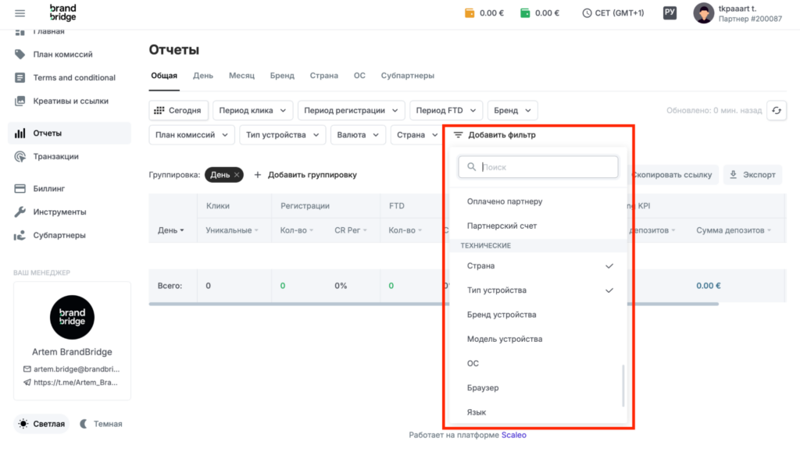This screenshot has width=800, height=452.
Task: Open the Страна reports tab
Action: pyautogui.click(x=324, y=76)
